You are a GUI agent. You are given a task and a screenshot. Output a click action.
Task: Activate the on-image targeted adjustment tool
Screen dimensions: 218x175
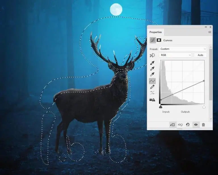152,55
